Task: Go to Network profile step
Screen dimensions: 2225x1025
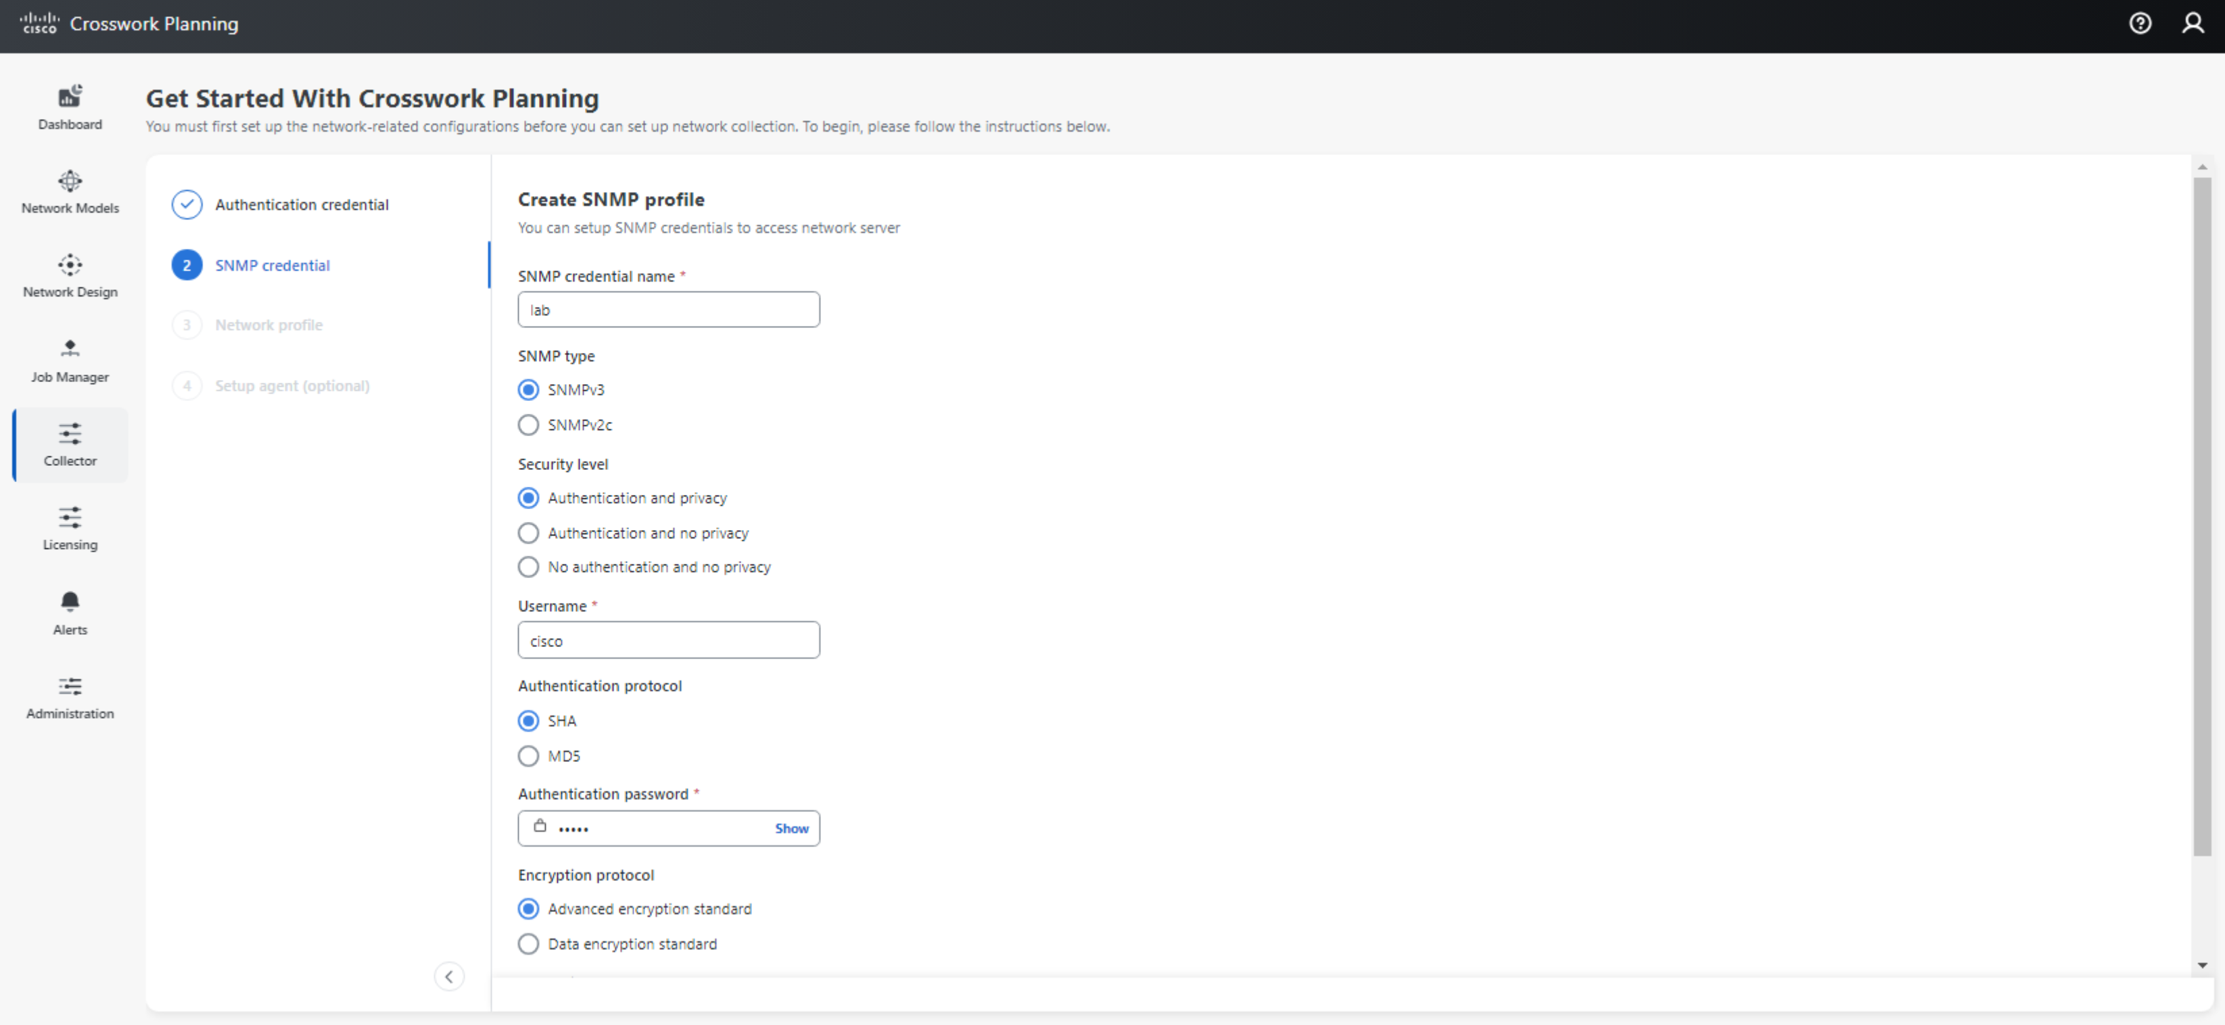Action: [x=268, y=325]
